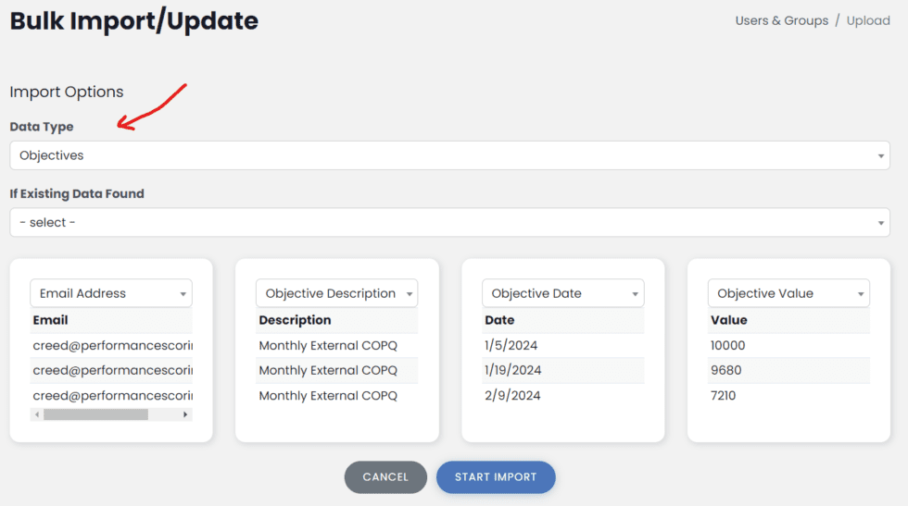
Task: Click the date cell 2/9/2024
Action: (512, 396)
